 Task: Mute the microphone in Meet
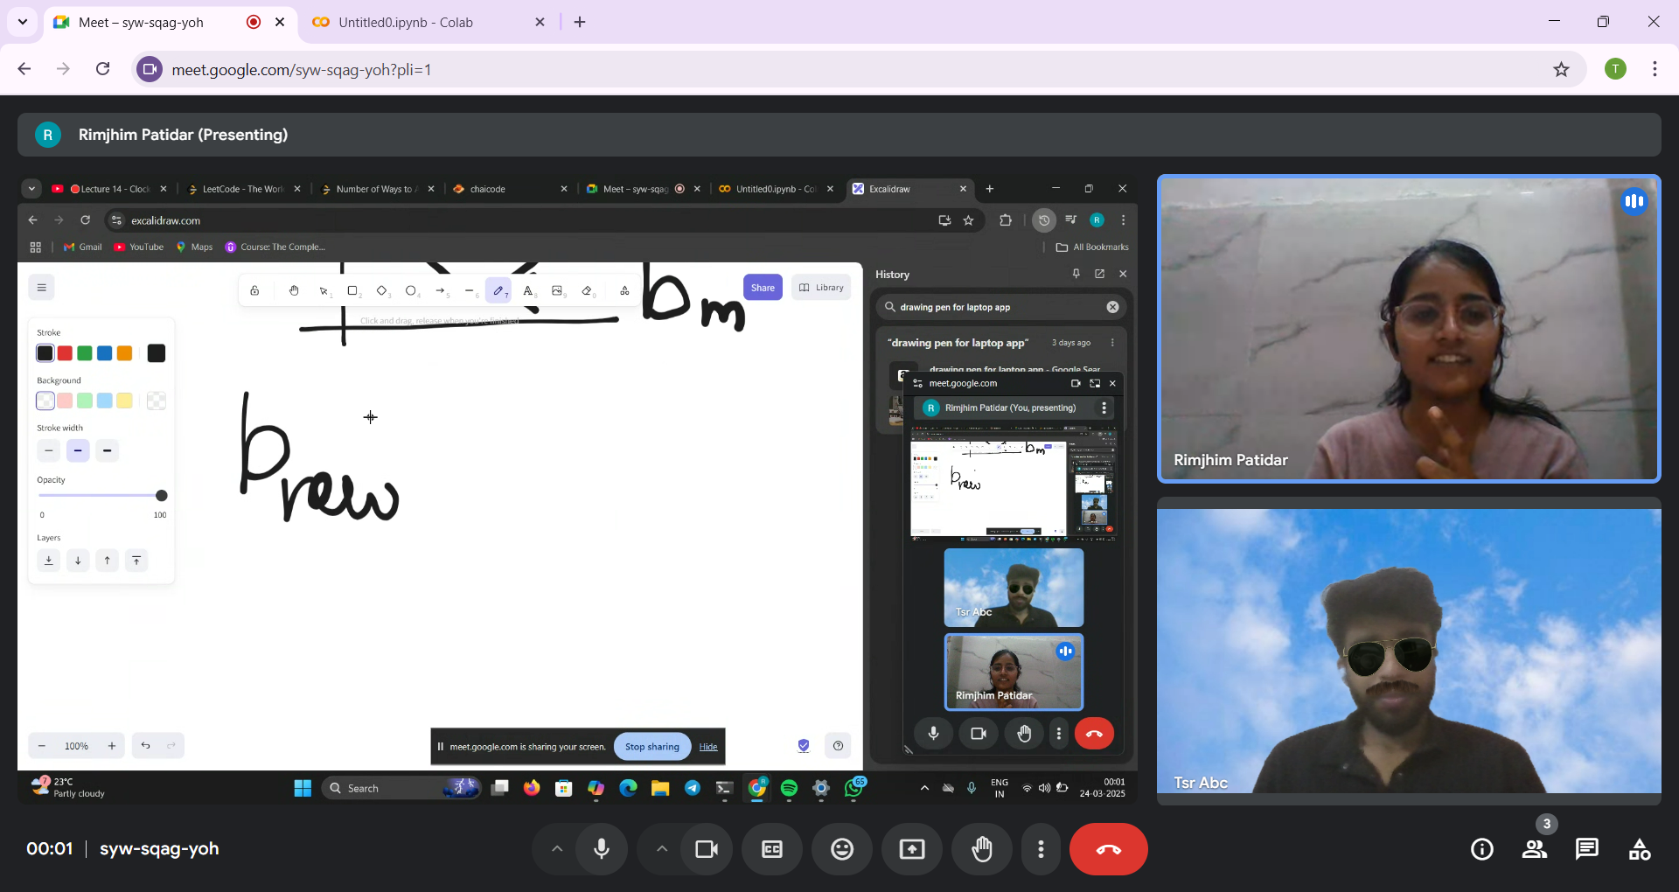coord(602,849)
